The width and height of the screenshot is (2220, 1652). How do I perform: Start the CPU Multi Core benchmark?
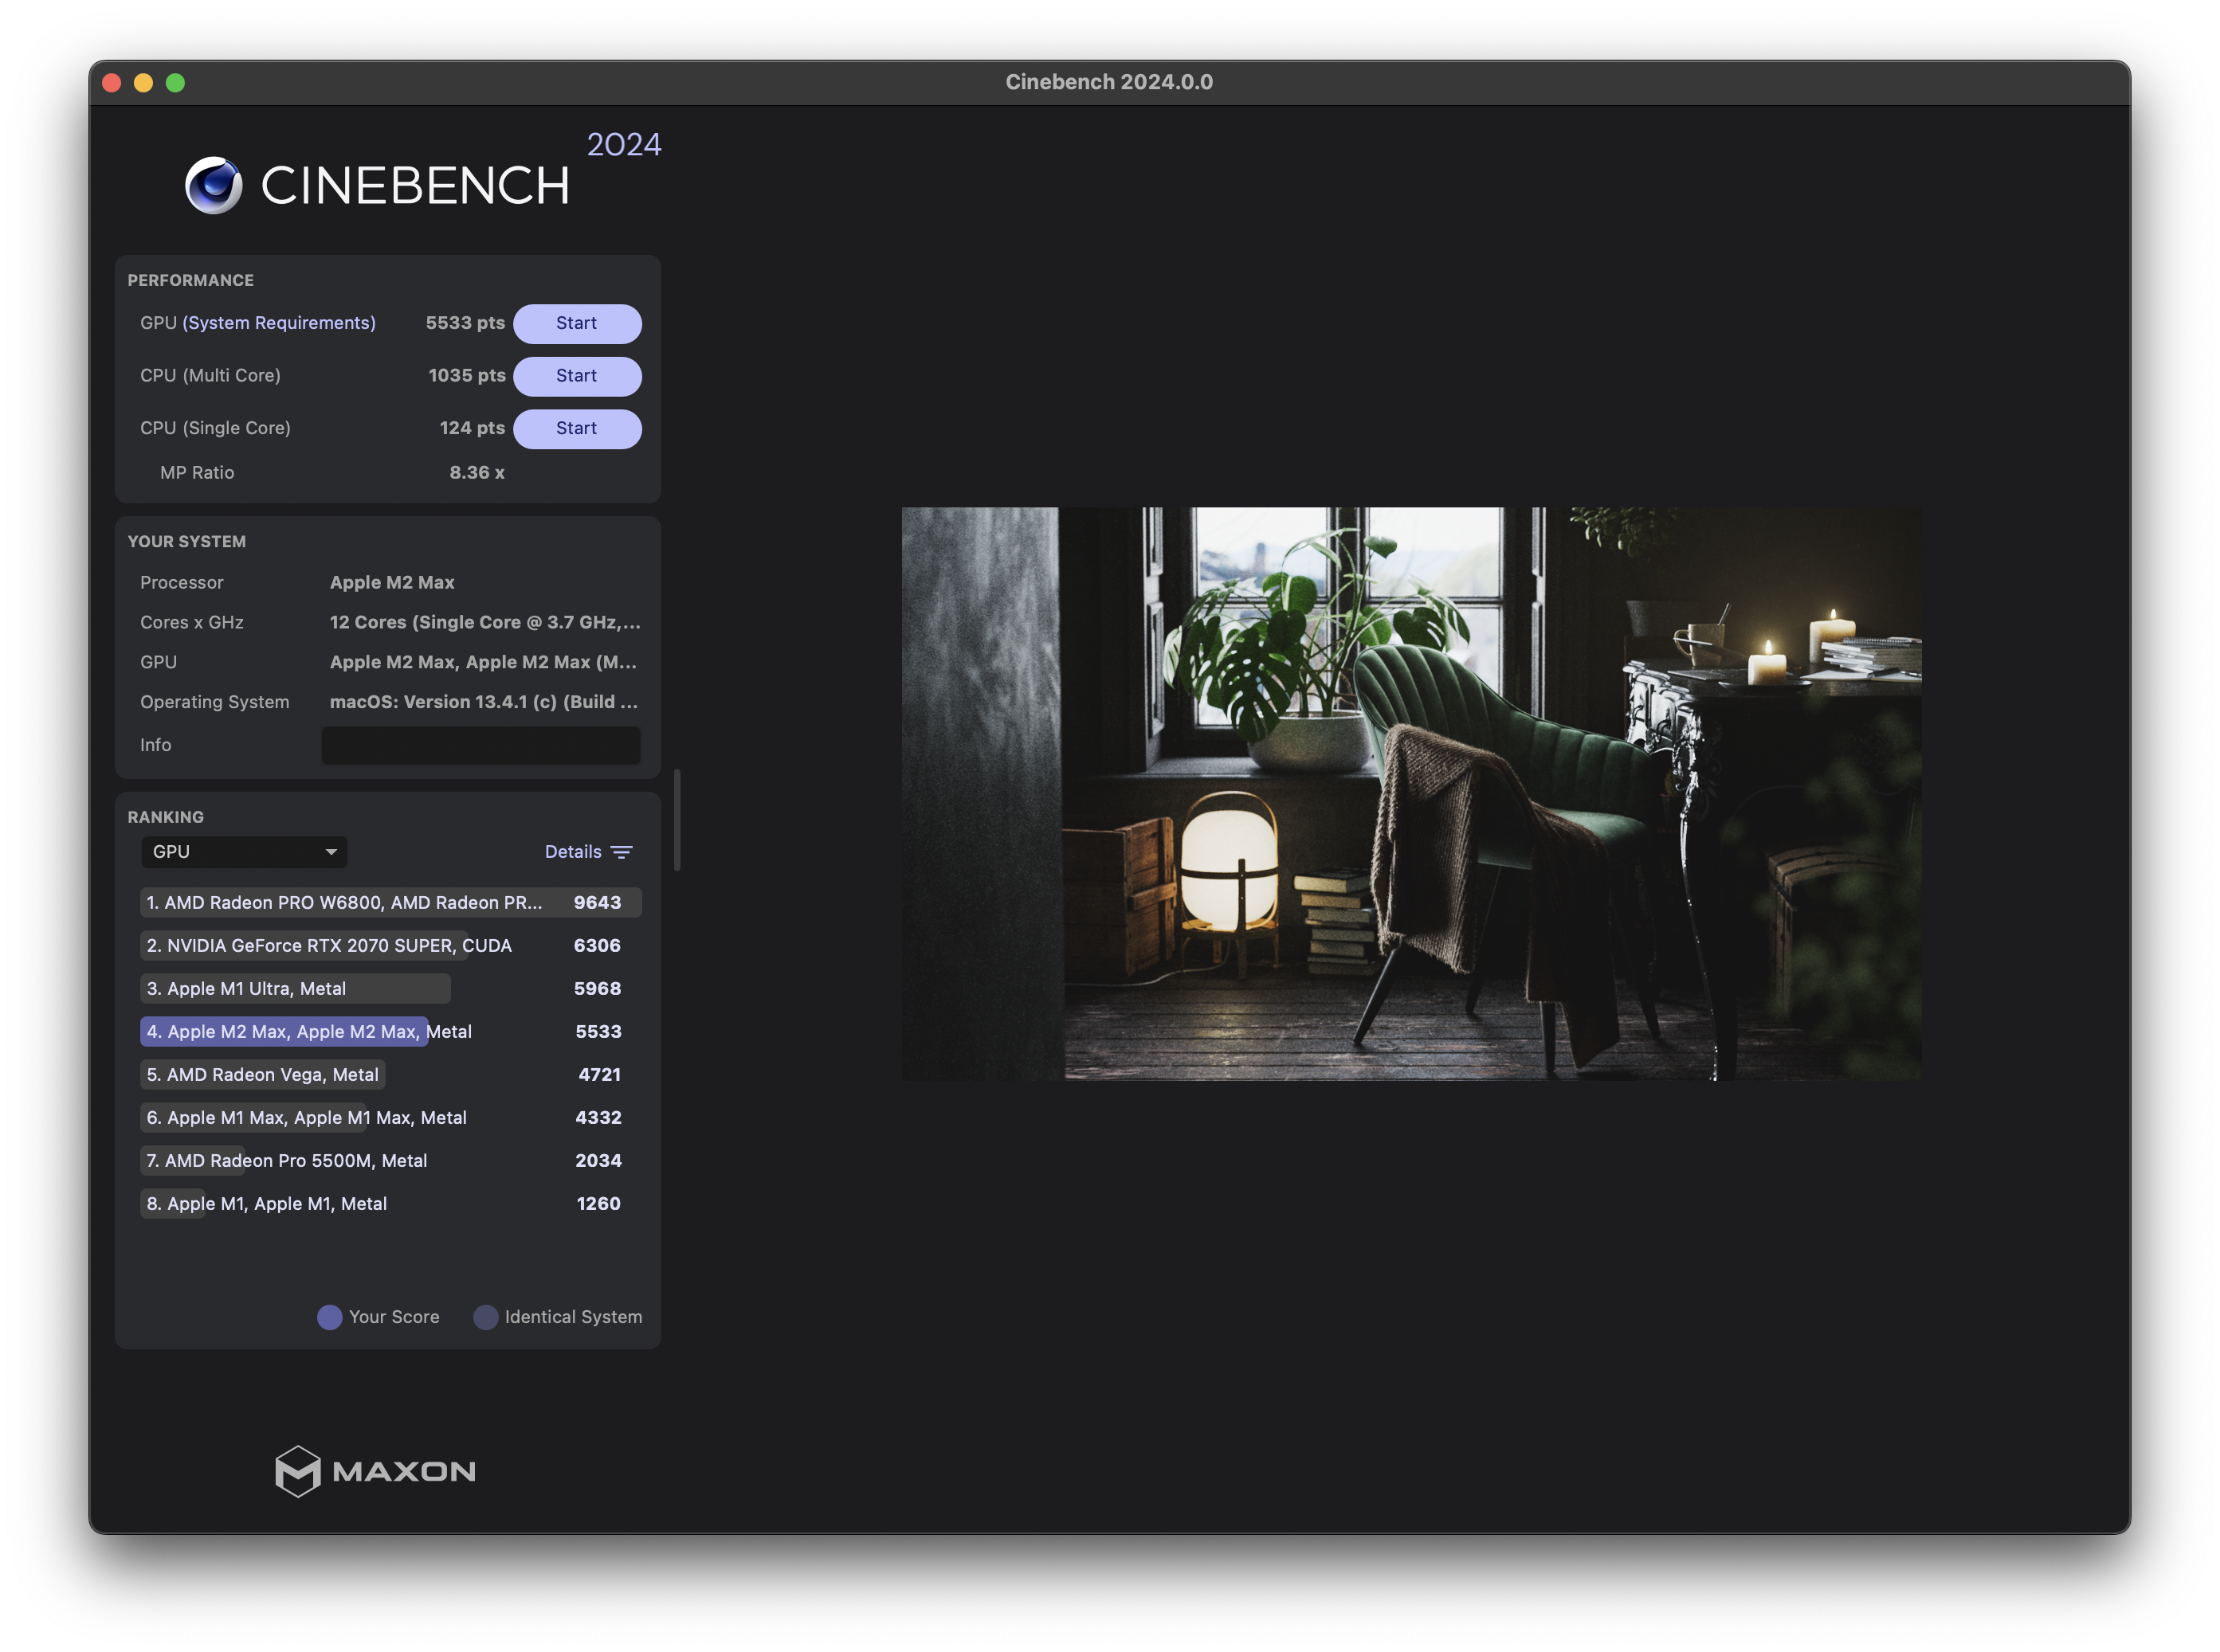(x=576, y=376)
